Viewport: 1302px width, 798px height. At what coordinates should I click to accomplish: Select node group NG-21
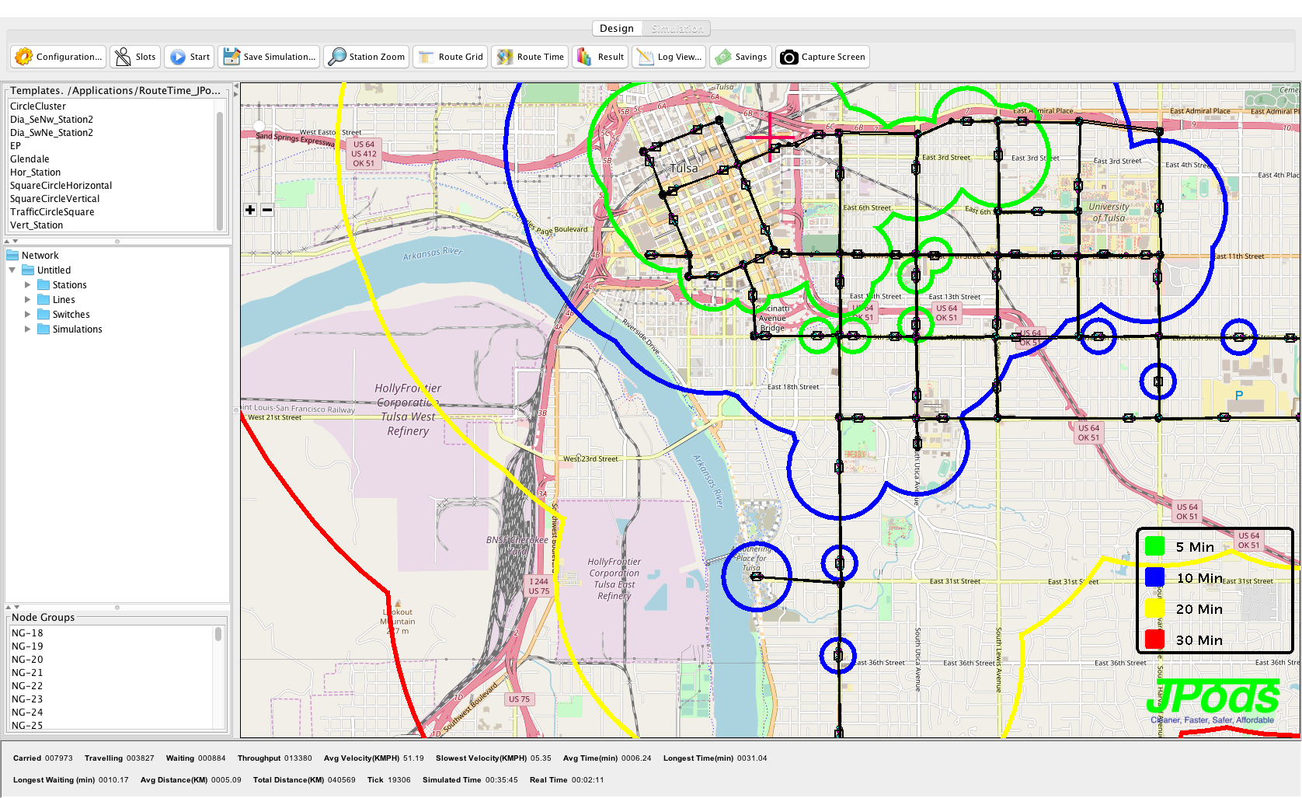(x=27, y=673)
